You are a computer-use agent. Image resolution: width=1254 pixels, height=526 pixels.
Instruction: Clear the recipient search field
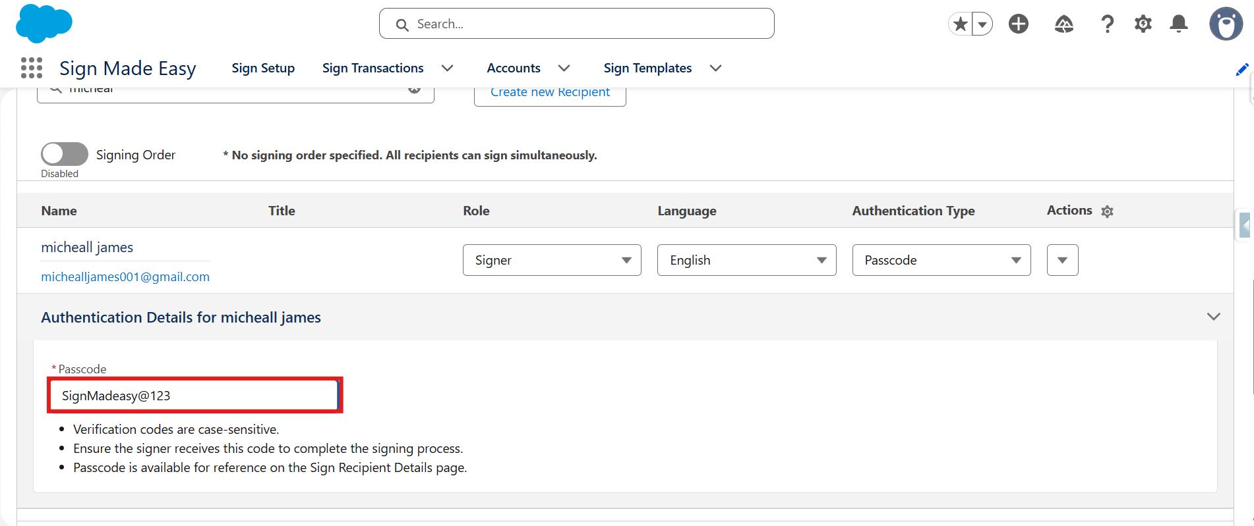pos(414,90)
